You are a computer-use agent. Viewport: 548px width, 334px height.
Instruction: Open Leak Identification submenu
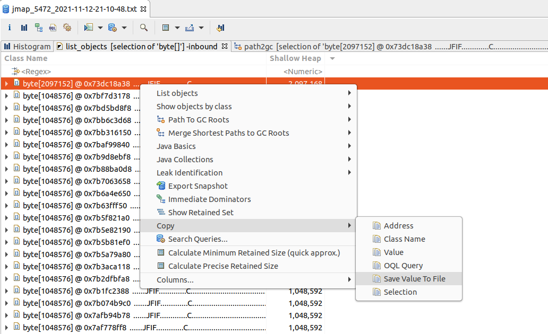point(249,173)
